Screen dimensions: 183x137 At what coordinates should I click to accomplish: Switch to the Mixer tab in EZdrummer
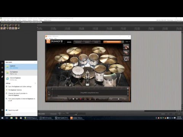96,42
